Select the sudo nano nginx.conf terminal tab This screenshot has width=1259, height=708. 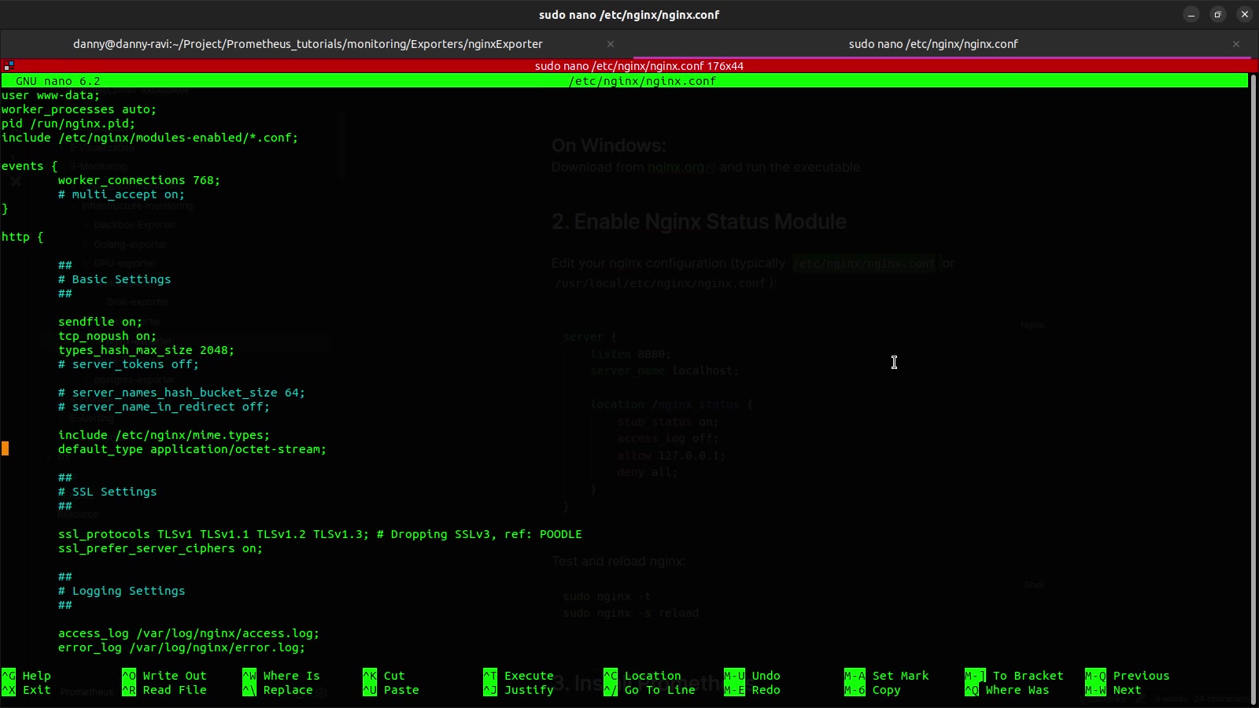click(933, 44)
